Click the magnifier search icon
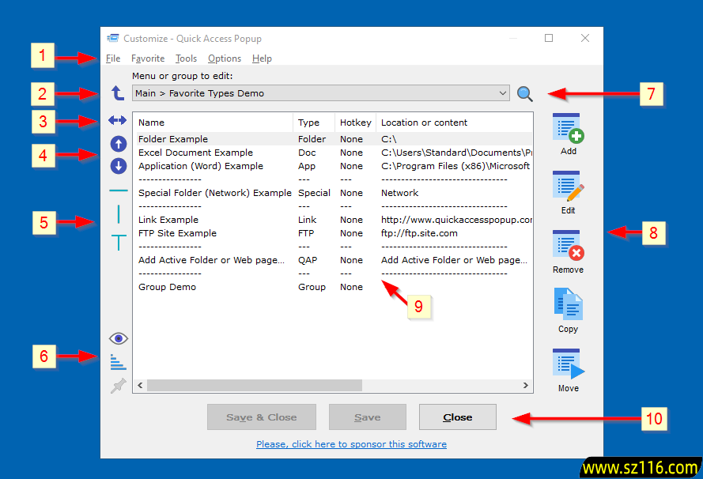The width and height of the screenshot is (703, 479). [x=525, y=94]
